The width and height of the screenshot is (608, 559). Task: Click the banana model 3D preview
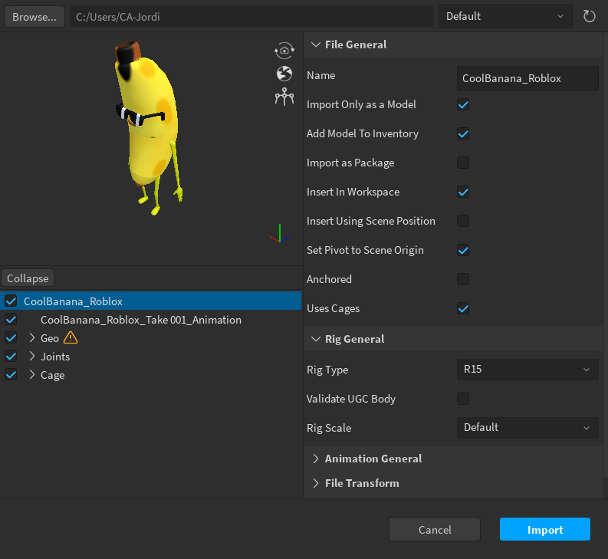coord(147,128)
